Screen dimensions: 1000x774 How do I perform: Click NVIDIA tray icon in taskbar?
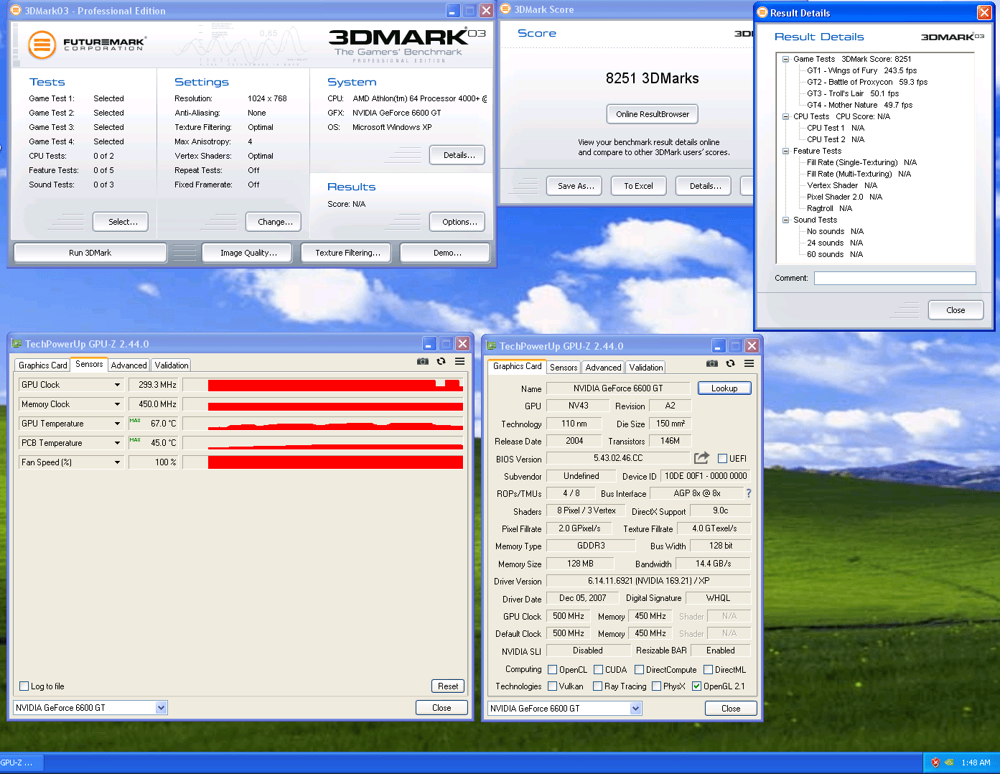pyautogui.click(x=949, y=763)
